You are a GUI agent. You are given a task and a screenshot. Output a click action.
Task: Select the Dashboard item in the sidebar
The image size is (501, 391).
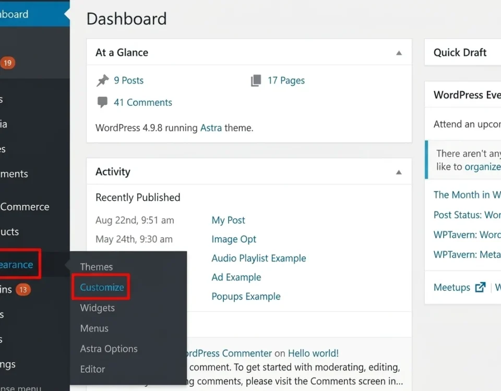35,14
